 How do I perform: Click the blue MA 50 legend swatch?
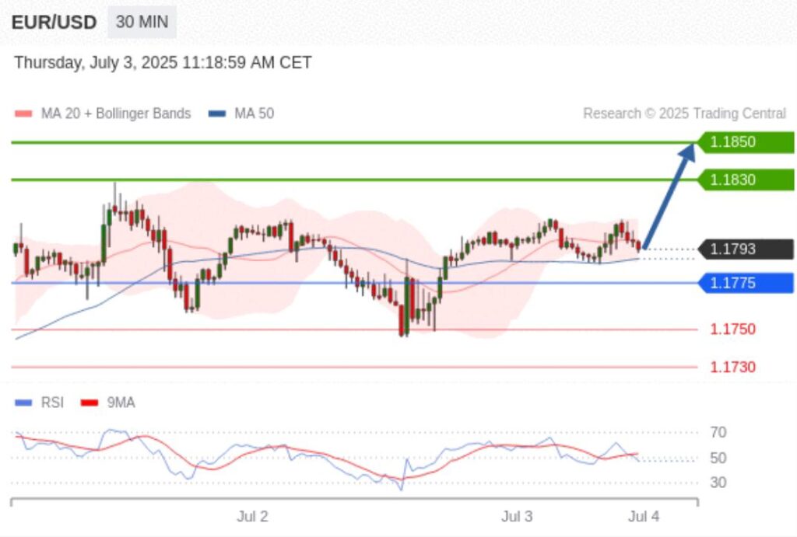click(x=217, y=113)
